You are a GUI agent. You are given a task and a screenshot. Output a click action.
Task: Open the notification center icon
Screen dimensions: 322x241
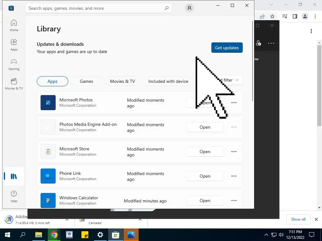312,235
